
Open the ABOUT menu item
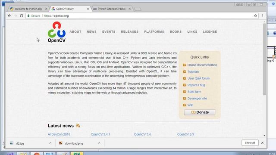point(75,31)
